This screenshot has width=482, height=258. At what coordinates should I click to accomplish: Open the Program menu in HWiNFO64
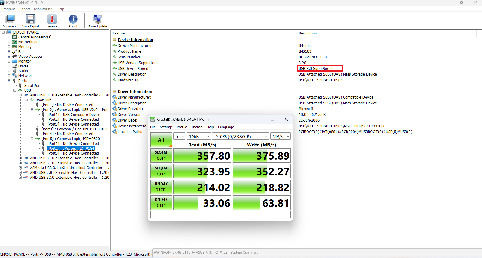pos(8,9)
